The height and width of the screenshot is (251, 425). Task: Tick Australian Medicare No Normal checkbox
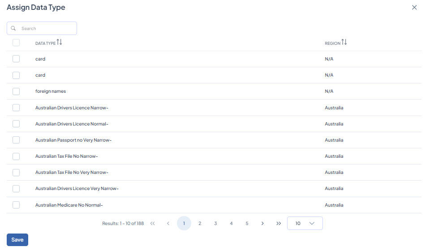(16, 205)
